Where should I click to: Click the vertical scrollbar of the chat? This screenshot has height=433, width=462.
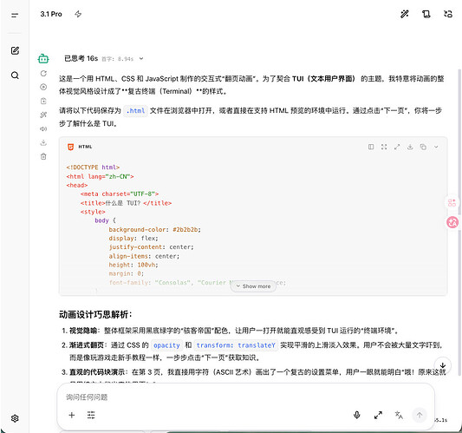click(459, 221)
